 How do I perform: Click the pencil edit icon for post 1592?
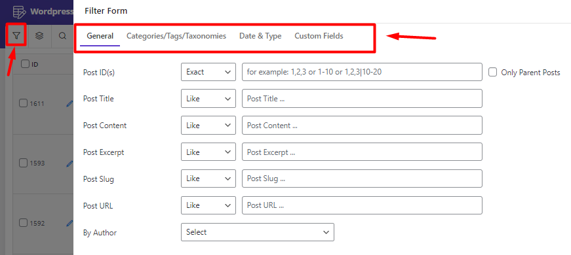(x=70, y=223)
